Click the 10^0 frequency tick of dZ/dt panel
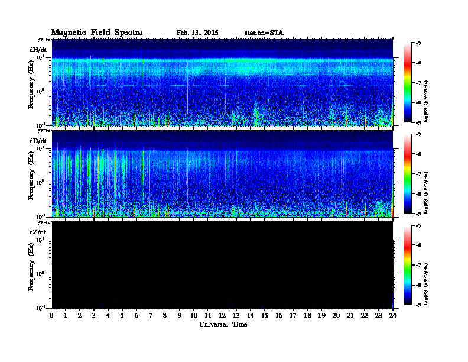Viewport: 468px width, 362px height. click(40, 274)
